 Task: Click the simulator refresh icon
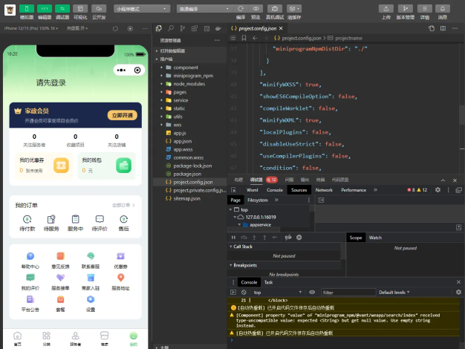[x=115, y=28]
